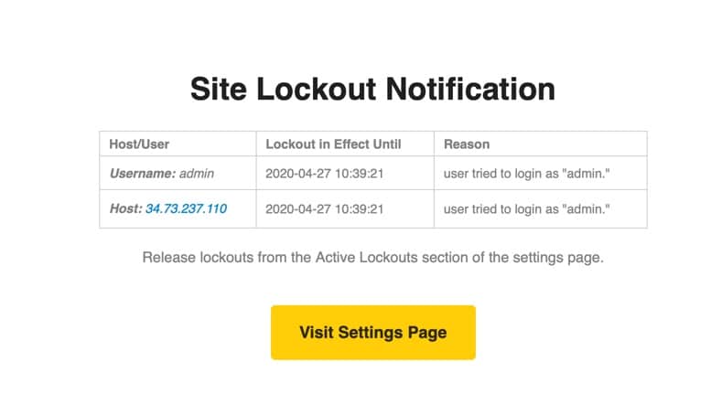Screen dimensions: 711x394
Task: Select the Reason column header
Action: (467, 144)
